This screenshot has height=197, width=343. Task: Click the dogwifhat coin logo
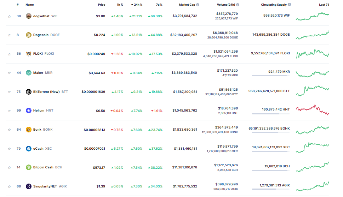28,16
